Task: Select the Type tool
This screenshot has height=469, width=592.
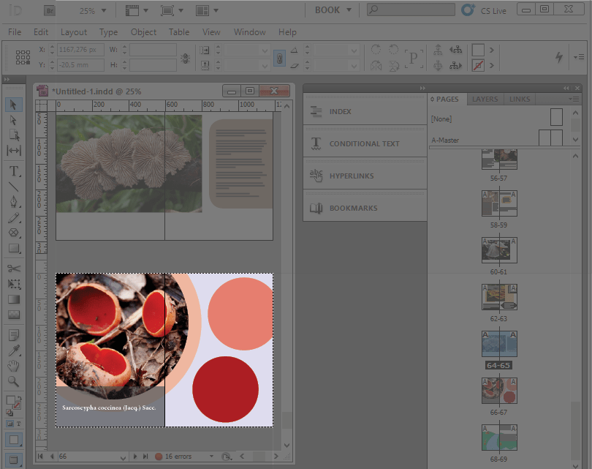Action: pos(14,171)
